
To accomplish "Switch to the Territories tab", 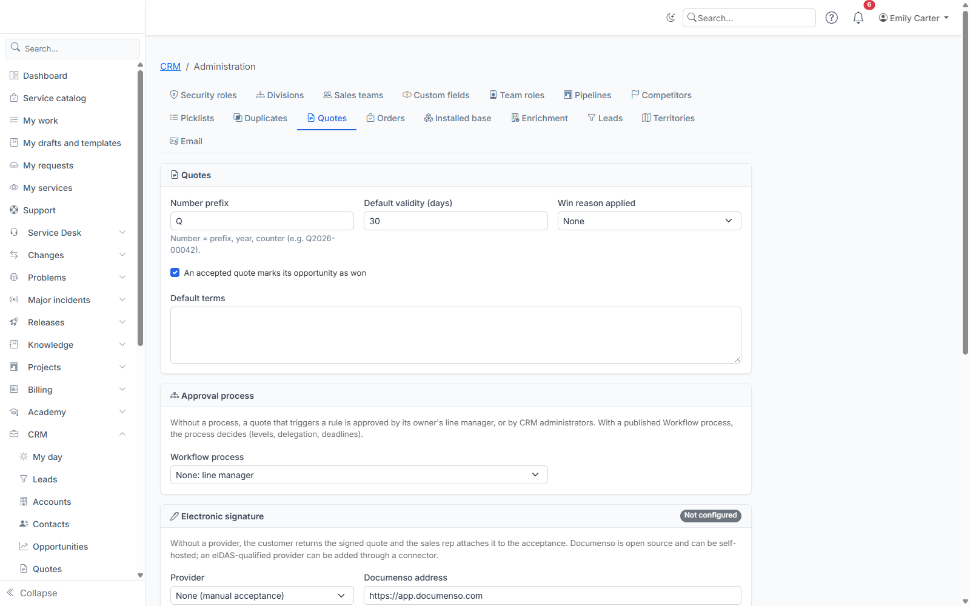I will coord(668,118).
